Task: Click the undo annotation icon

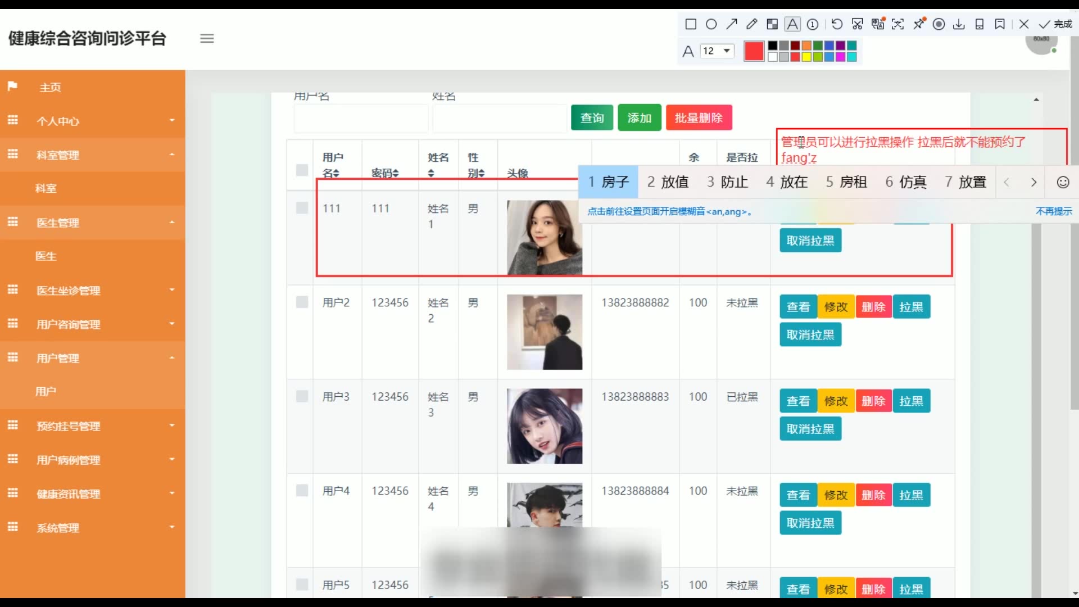Action: (x=837, y=24)
